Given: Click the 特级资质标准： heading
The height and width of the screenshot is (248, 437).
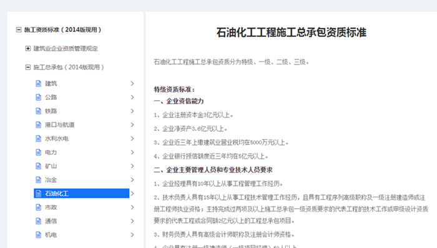Looking at the screenshot, I should tap(174, 89).
